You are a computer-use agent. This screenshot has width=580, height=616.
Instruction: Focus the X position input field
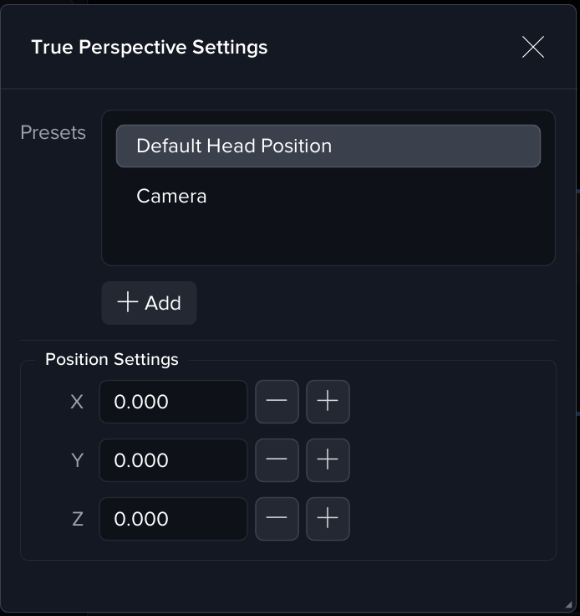173,402
